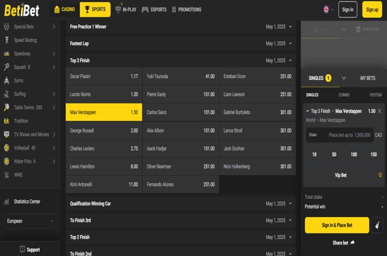The image size is (387, 256).
Task: Click the Vip Bet button
Action: pos(341,175)
